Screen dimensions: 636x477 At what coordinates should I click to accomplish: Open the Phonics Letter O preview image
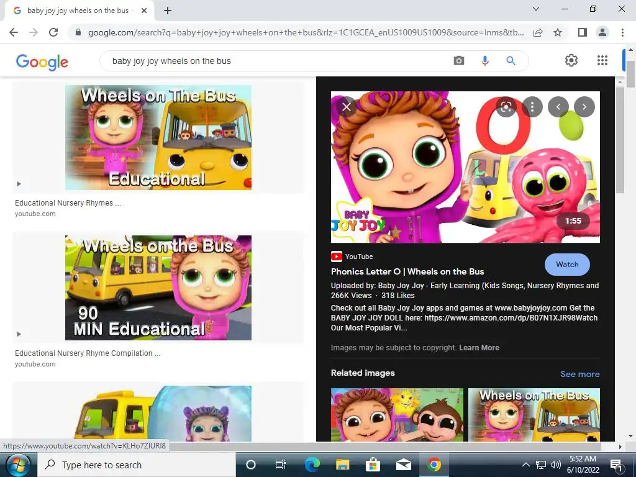(x=465, y=166)
